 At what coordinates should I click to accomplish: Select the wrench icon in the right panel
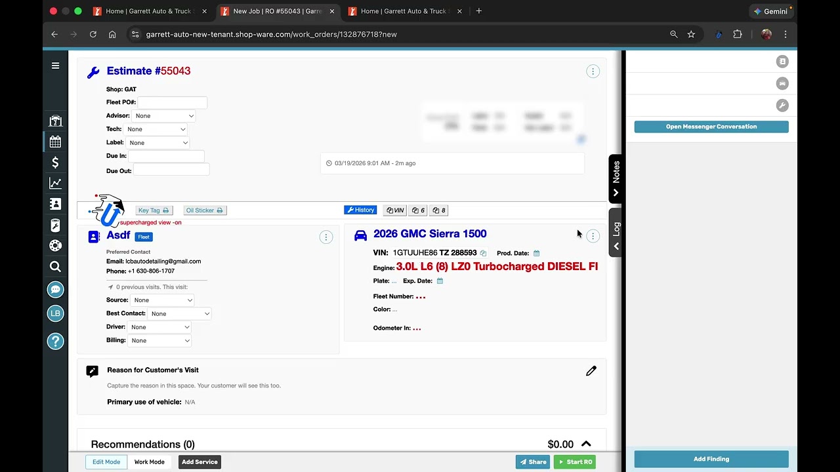tap(782, 105)
